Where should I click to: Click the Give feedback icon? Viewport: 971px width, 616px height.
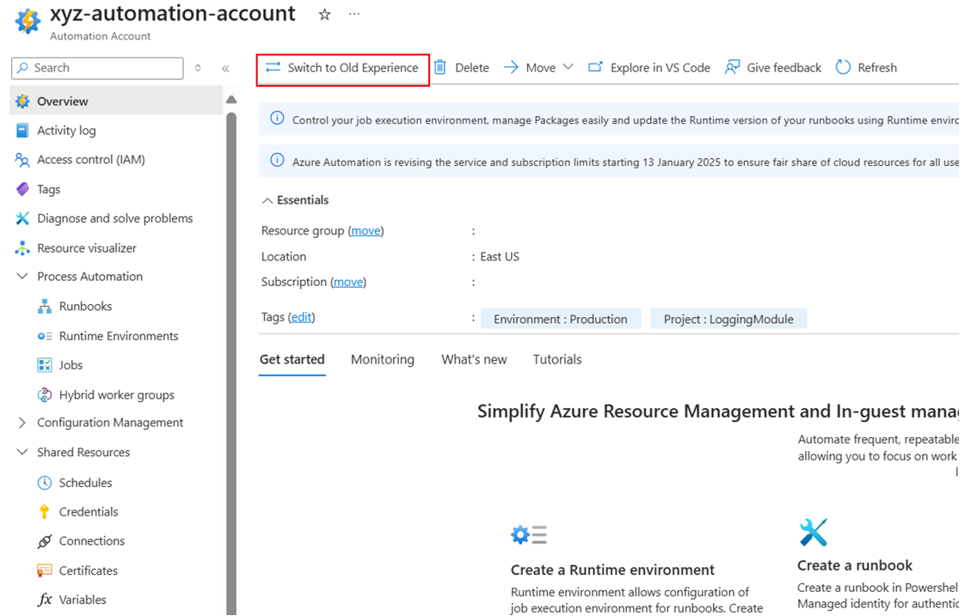point(733,67)
